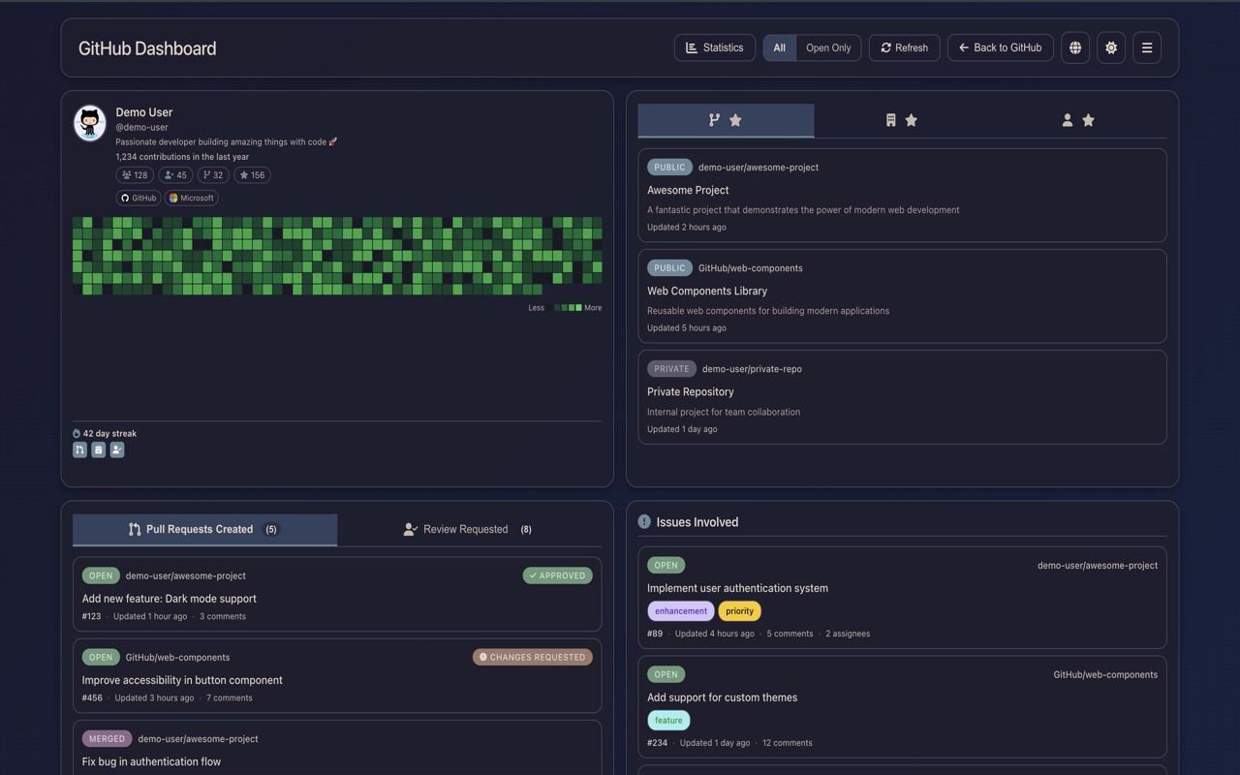The image size is (1240, 775).
Task: Toggle the Open Only filter
Action: 828,47
